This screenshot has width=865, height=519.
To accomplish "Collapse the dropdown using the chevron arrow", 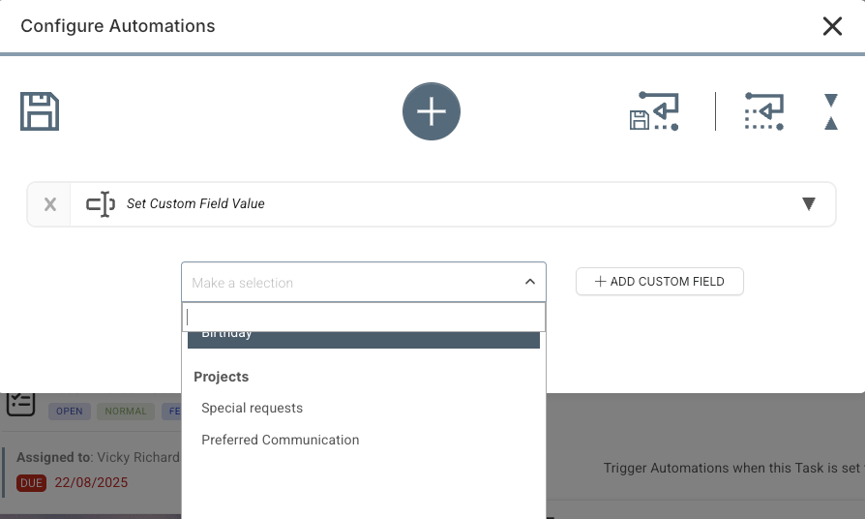I will click(530, 282).
